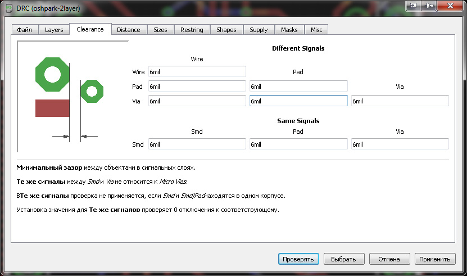The height and width of the screenshot is (276, 467).
Task: Go to the Restring tab
Action: coord(192,30)
